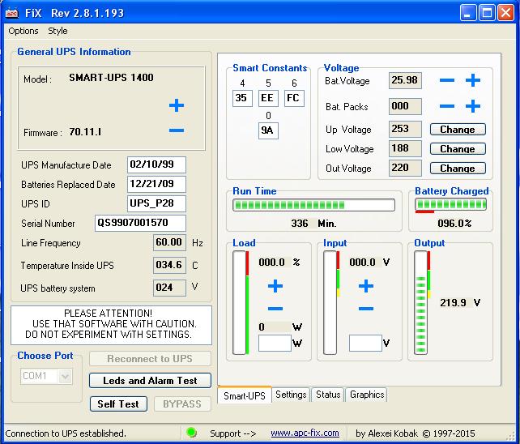Click the minus icon beside Bat.Voltage
The width and height of the screenshot is (520, 444).
coord(447,80)
